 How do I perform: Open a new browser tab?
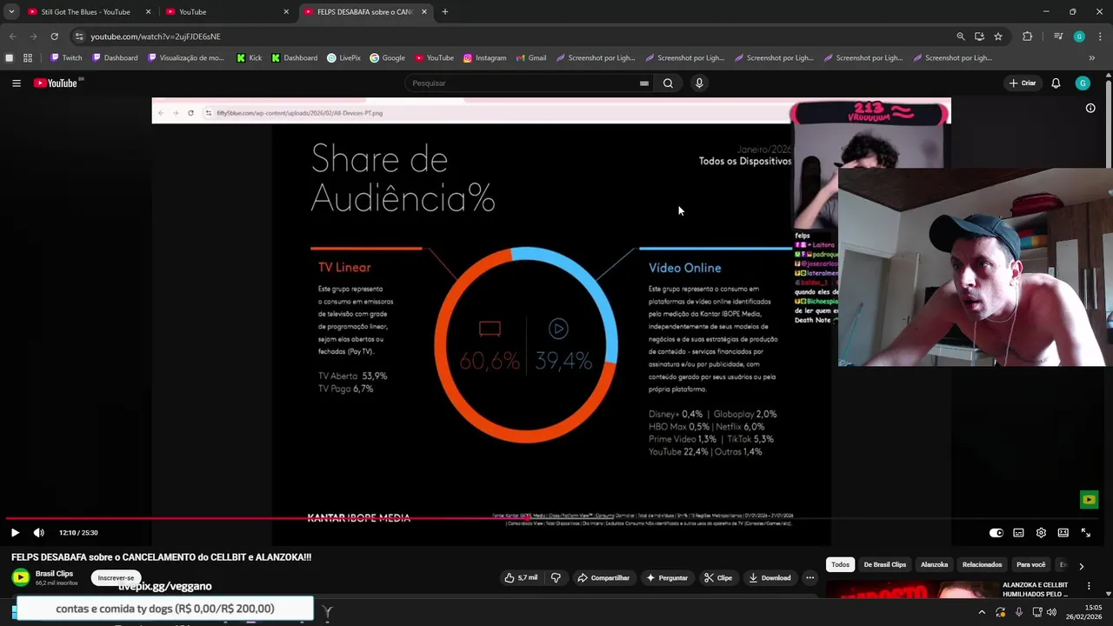coord(445,12)
